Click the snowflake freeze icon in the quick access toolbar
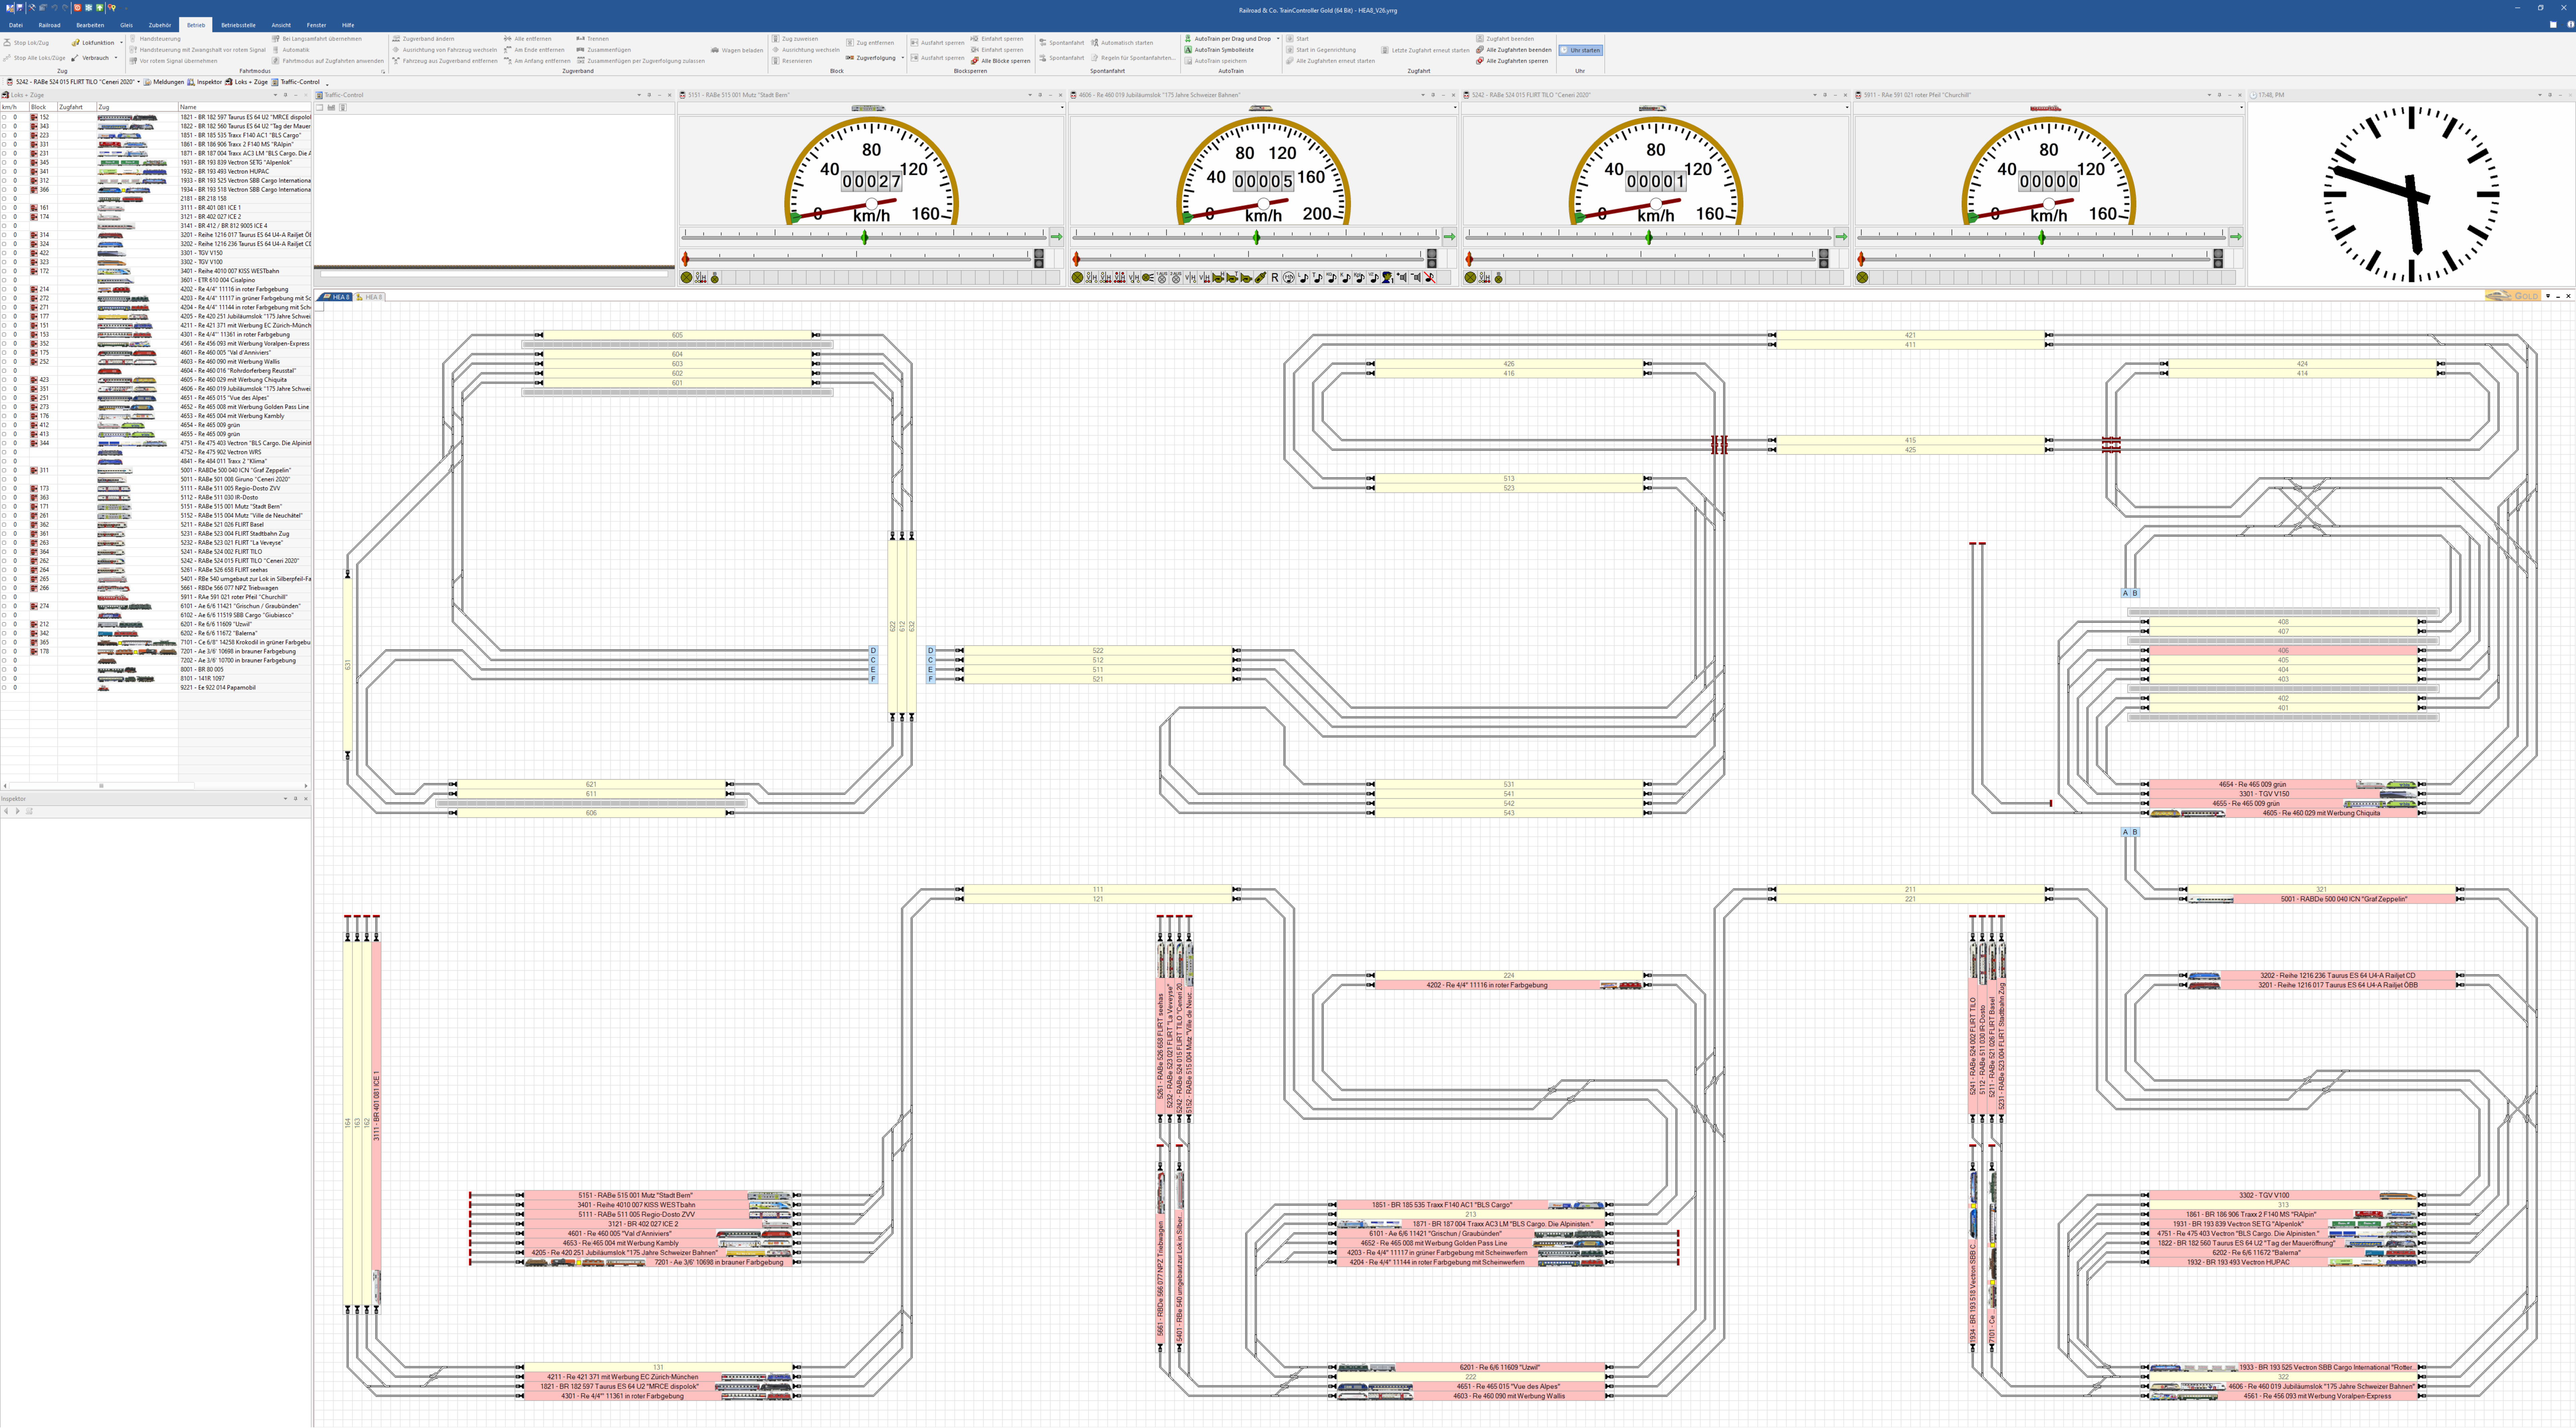 [89, 8]
